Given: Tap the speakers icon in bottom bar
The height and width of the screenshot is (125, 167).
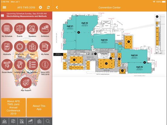Looking at the screenshot, I should (x=22, y=121).
